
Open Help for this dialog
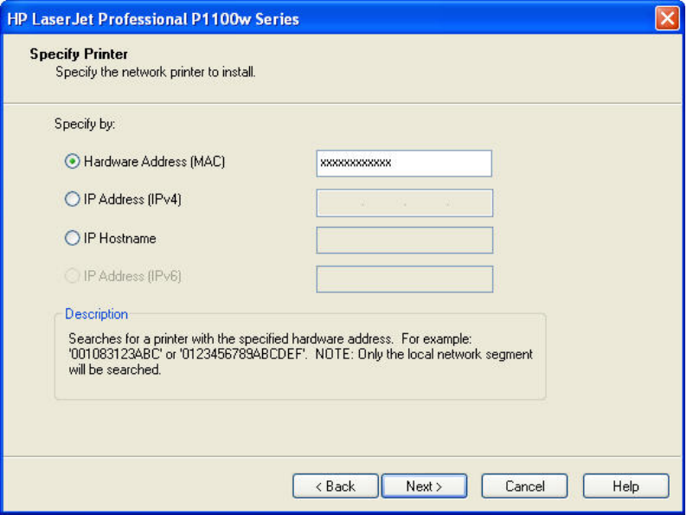click(x=625, y=486)
